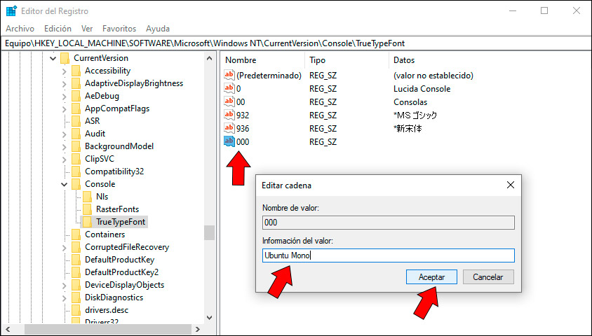Collapse the CurrentVersion tree node

point(53,58)
